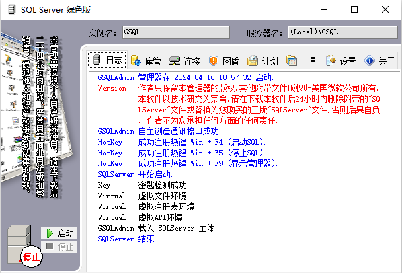
Task: Click the '虚拟注册表环境.' log line
Action: (x=167, y=206)
